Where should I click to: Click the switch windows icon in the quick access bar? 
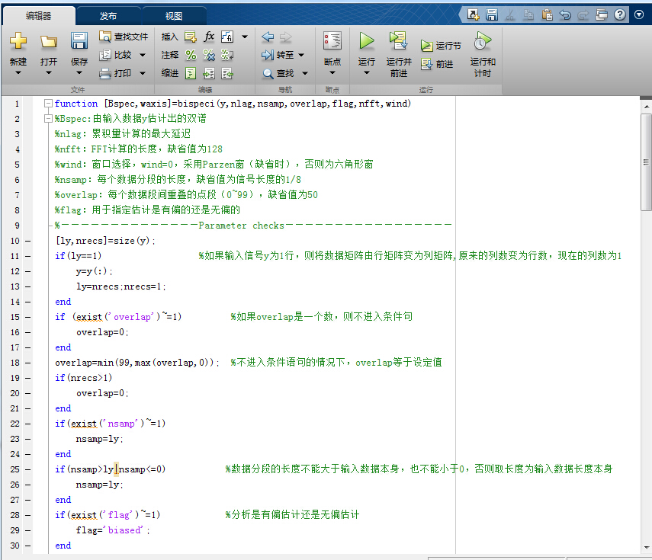pyautogui.click(x=602, y=15)
